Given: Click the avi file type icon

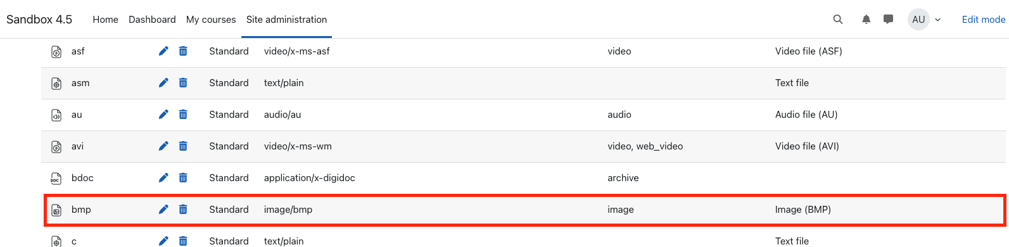Looking at the screenshot, I should point(56,147).
